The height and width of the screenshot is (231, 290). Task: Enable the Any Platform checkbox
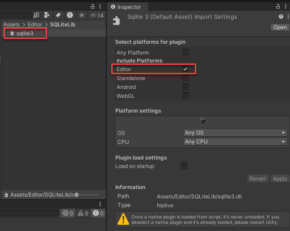point(185,53)
